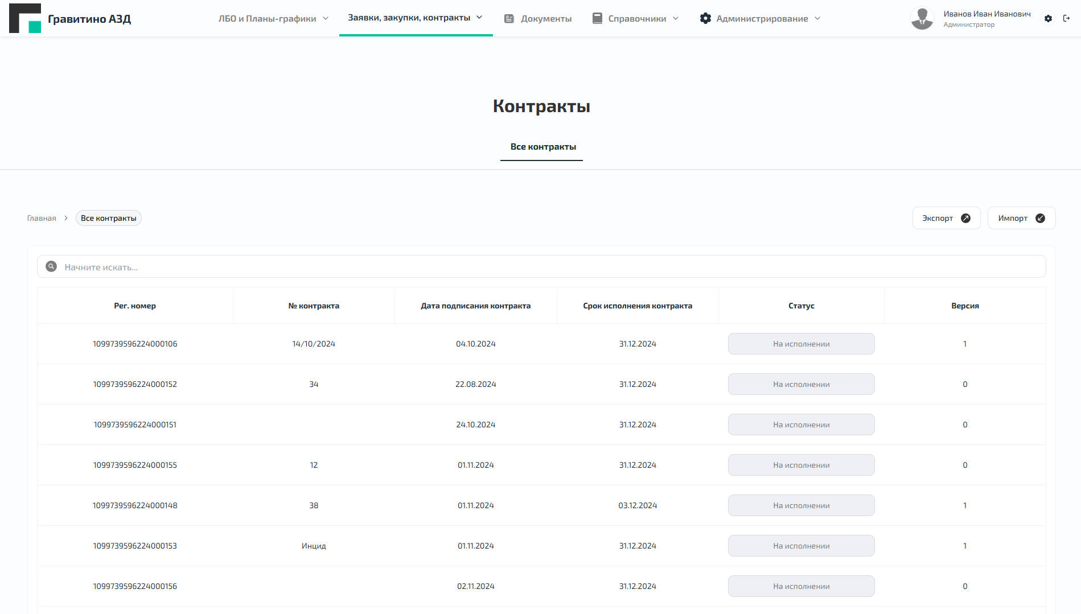Click the arrow icon inside the Экспорт button
The image size is (1081, 614).
(x=966, y=217)
